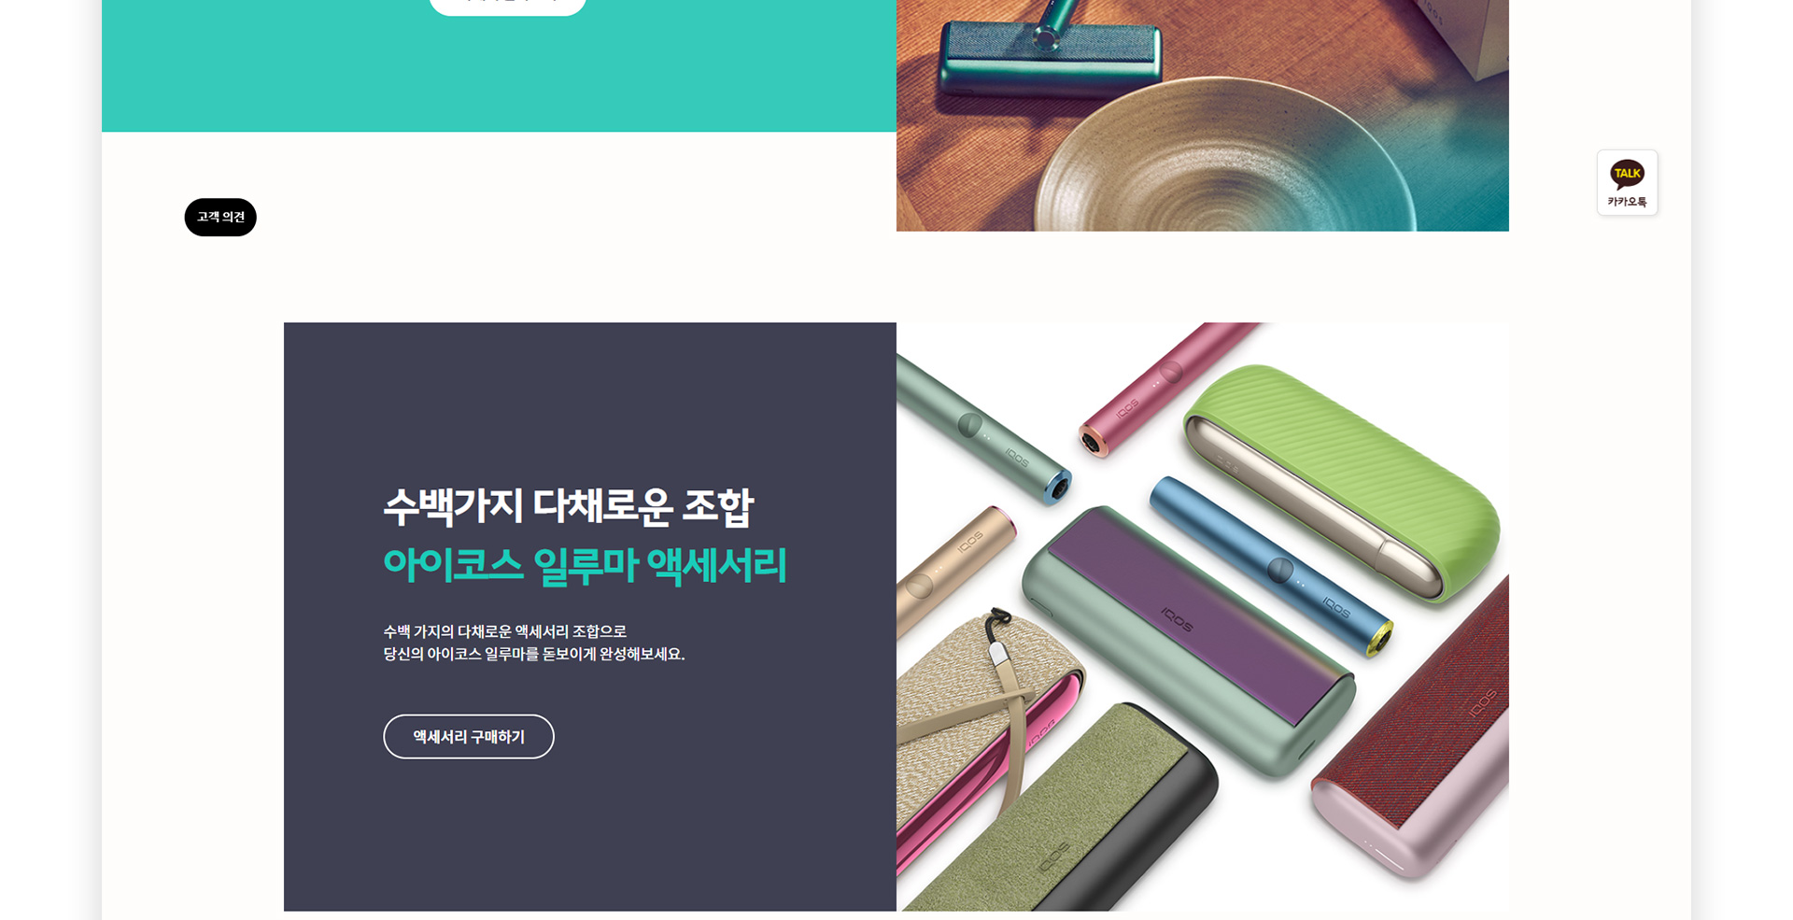Viewport: 1793px width, 920px height.
Task: Click the partially visible white button in teal banner
Action: point(507,6)
